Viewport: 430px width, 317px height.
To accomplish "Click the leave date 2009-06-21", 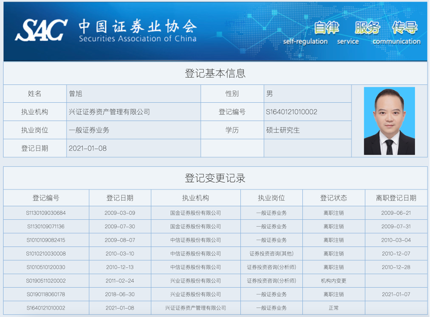I will (x=396, y=213).
